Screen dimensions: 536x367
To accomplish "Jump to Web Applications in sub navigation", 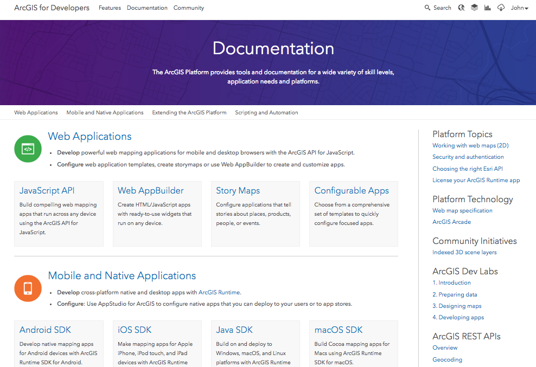I will pos(36,112).
